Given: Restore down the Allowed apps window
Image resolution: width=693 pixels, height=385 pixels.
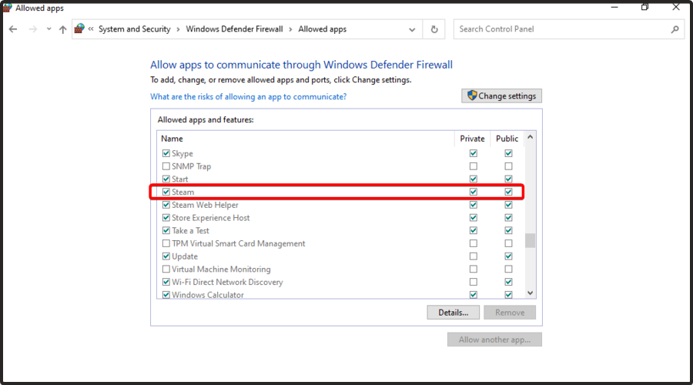Looking at the screenshot, I should click(644, 8).
